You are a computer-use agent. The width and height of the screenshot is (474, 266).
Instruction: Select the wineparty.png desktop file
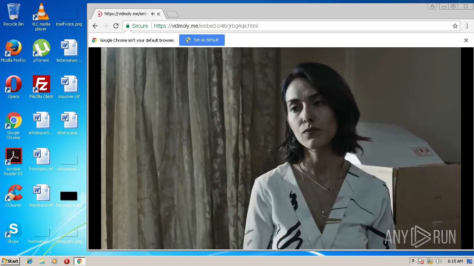pos(69,236)
